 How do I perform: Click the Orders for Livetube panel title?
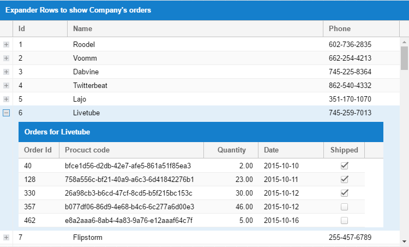click(57, 132)
